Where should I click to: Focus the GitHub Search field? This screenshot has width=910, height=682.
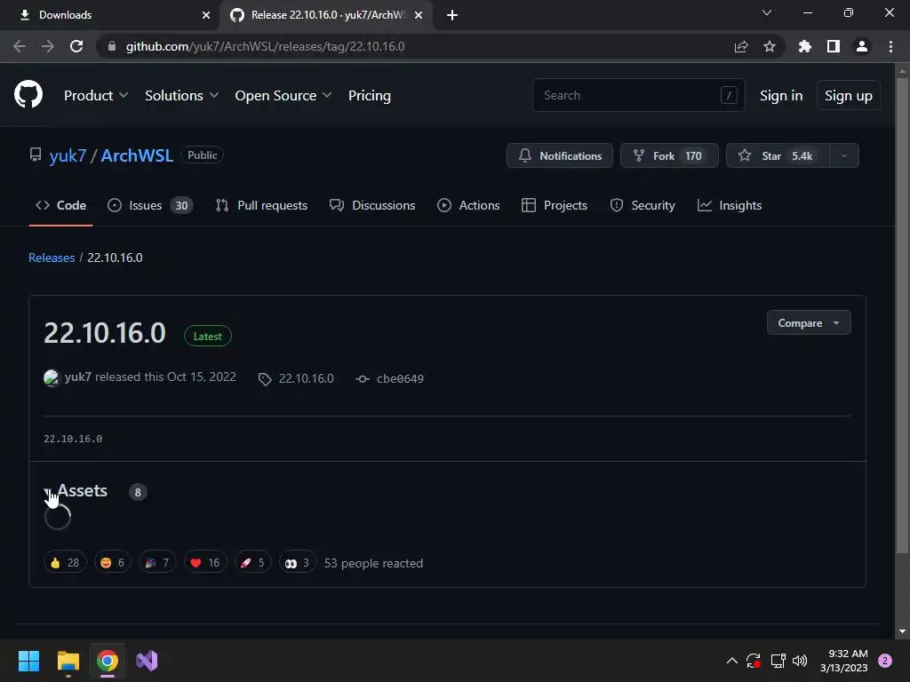click(x=638, y=95)
